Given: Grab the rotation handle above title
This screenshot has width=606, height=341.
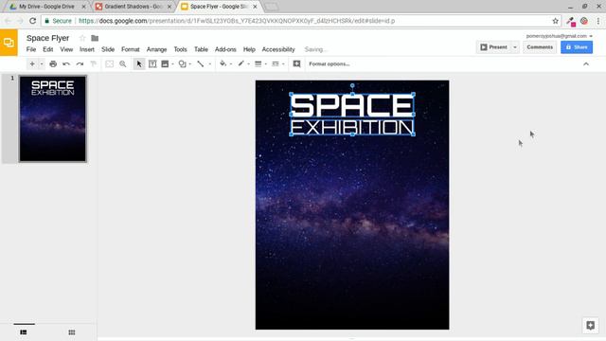Looking at the screenshot, I should (352, 85).
